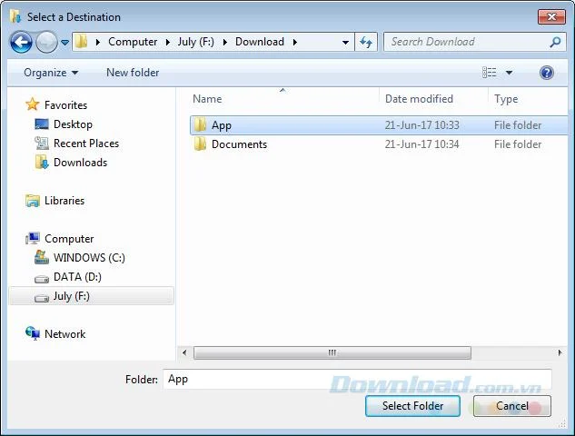Image resolution: width=575 pixels, height=436 pixels.
Task: Open the Organize menu
Action: pyautogui.click(x=51, y=73)
